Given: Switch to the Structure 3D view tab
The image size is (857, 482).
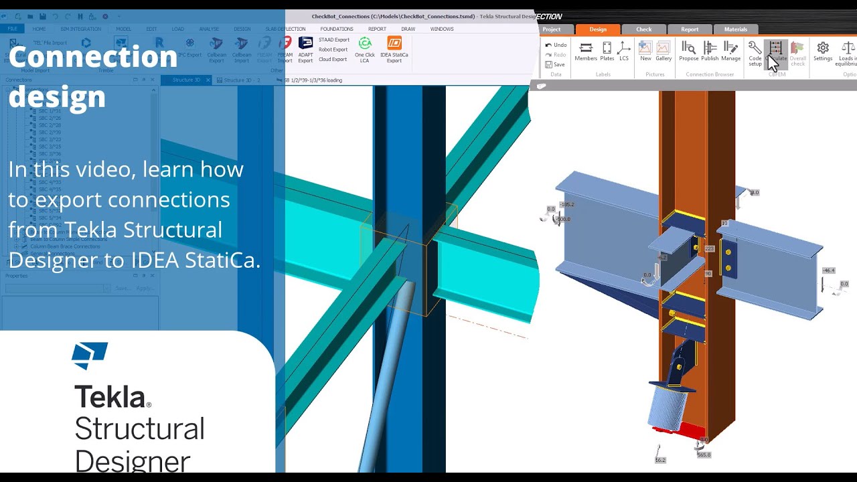Looking at the screenshot, I should tap(185, 80).
